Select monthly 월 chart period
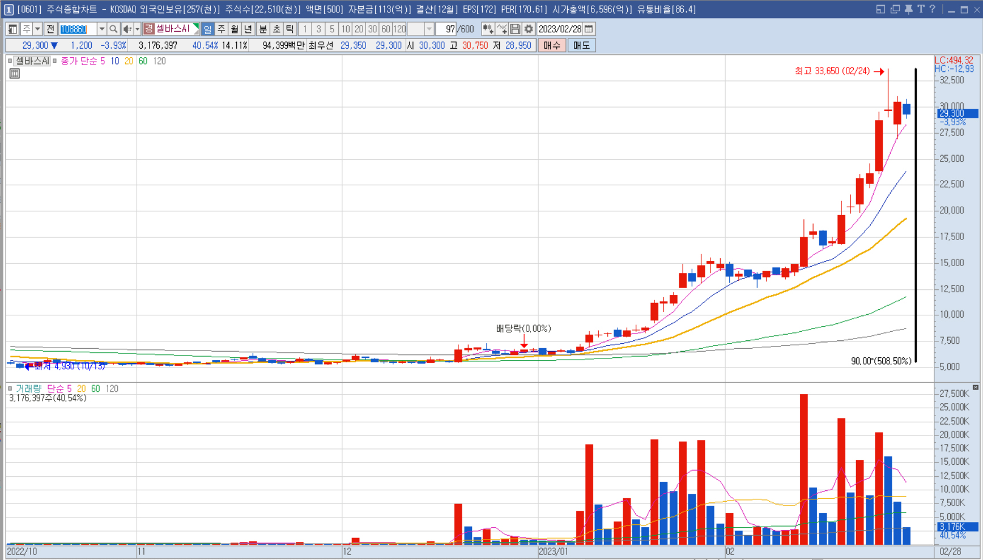The image size is (983, 560). tap(235, 29)
